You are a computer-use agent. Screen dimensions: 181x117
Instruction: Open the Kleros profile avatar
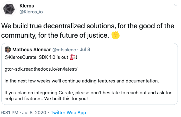click(9, 9)
